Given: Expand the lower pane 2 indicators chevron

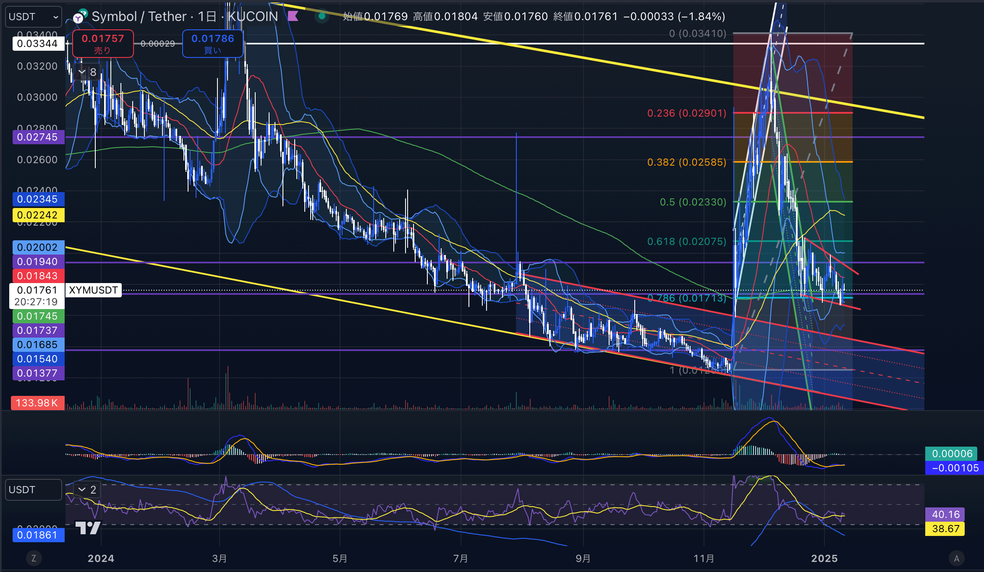Looking at the screenshot, I should [87, 489].
